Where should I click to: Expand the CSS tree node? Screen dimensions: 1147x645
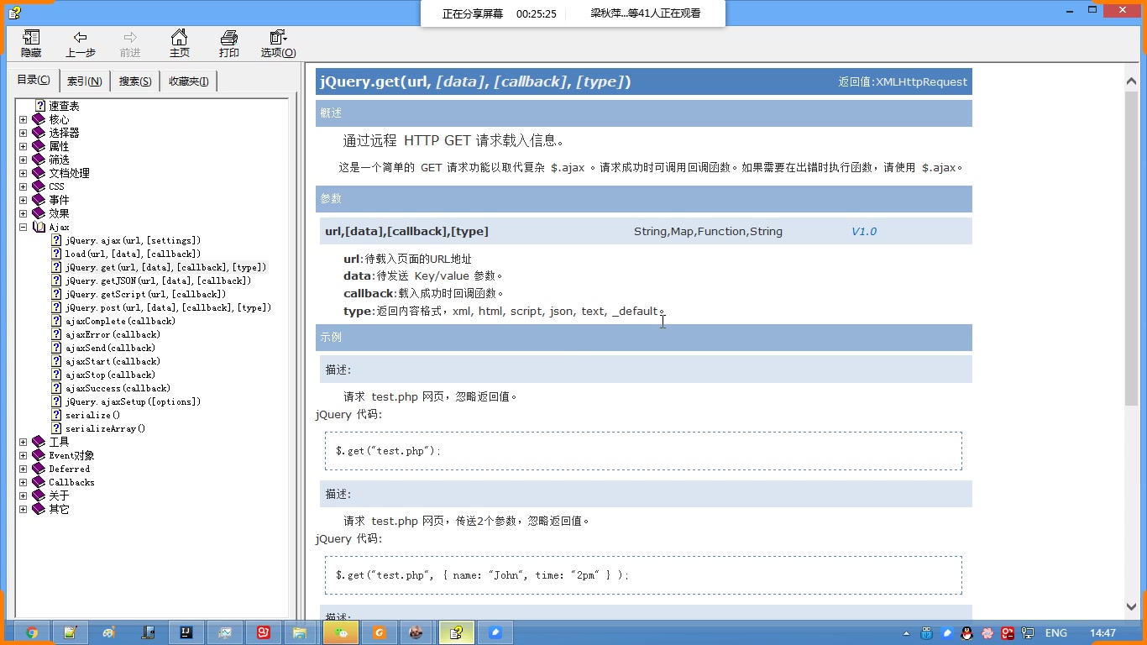click(24, 186)
